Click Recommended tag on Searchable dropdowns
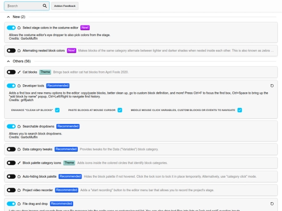282x211 pixels. [x=68, y=127]
